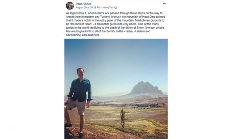The width and height of the screenshot is (231, 139).
Task: Click the globe public privacy icon
Action: pyautogui.click(x=115, y=8)
